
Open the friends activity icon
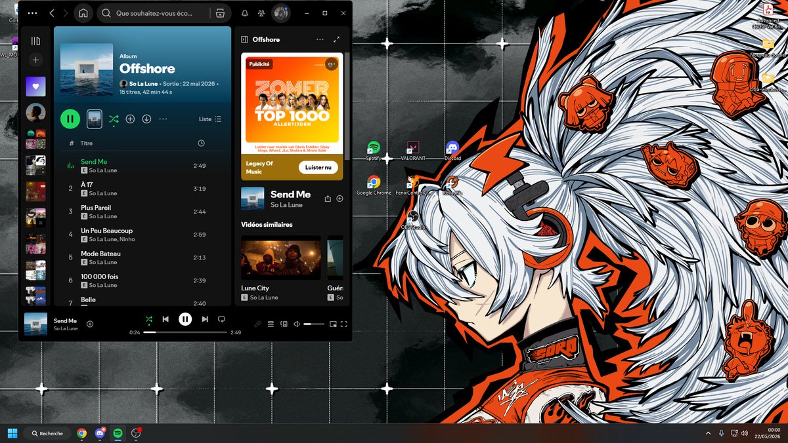click(261, 13)
